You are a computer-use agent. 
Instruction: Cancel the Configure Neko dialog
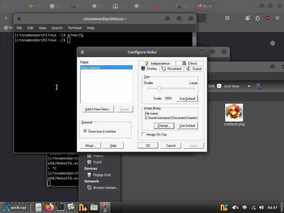click(x=171, y=145)
